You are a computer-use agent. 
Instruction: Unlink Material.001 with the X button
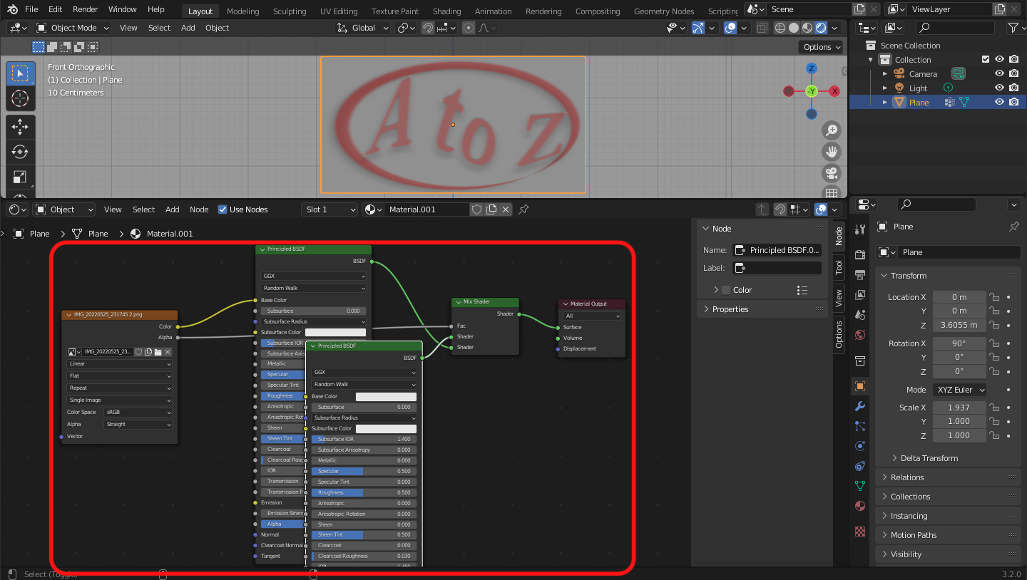(x=506, y=209)
